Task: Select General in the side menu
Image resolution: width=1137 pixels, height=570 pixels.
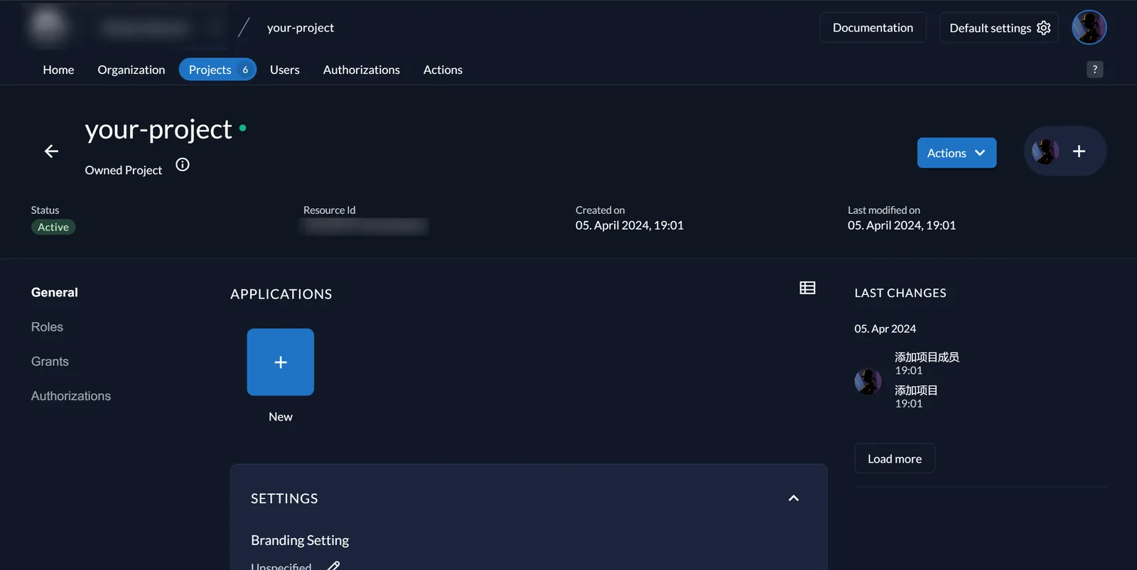Action: coord(55,292)
